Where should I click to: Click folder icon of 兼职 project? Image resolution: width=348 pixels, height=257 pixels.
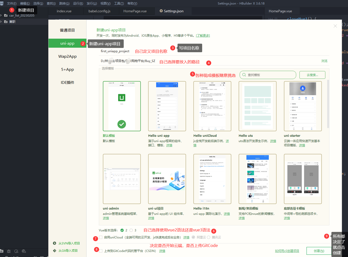[x=6, y=22]
